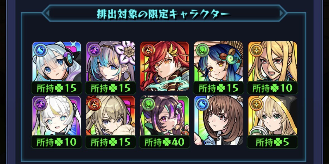329x164 pixels.
Task: Select the blue-haired girl with bird ornament
Action: (218, 61)
